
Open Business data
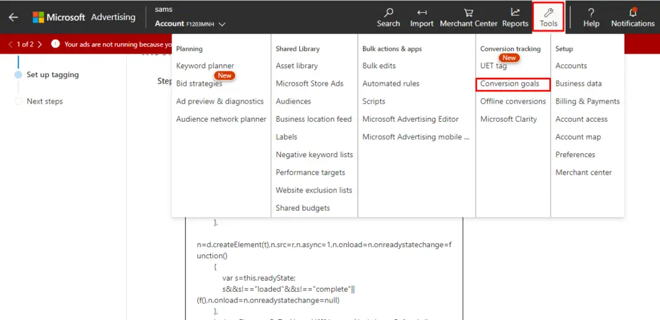(x=578, y=84)
